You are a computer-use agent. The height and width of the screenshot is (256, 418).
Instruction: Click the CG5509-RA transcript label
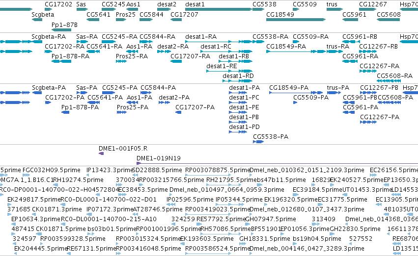pos(310,36)
